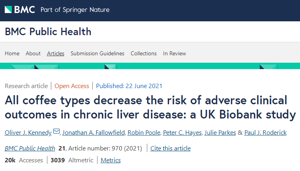Select author Robin Poole link
Image resolution: width=300 pixels, height=171 pixels.
click(142, 132)
